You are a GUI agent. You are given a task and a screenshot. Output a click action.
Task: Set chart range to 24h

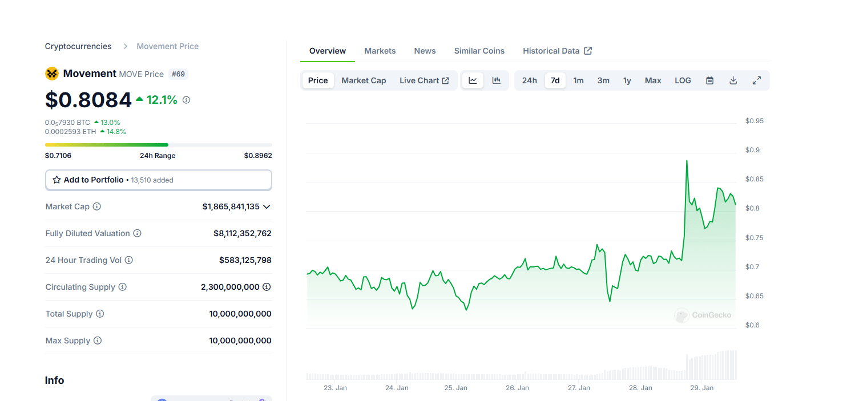pyautogui.click(x=529, y=80)
